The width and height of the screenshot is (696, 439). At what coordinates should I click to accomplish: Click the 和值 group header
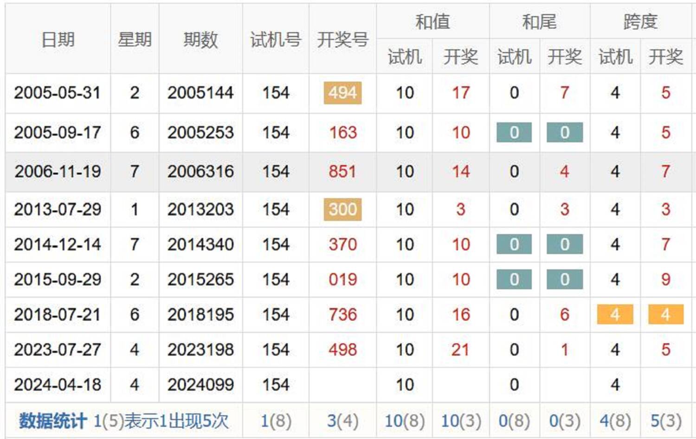click(x=432, y=21)
